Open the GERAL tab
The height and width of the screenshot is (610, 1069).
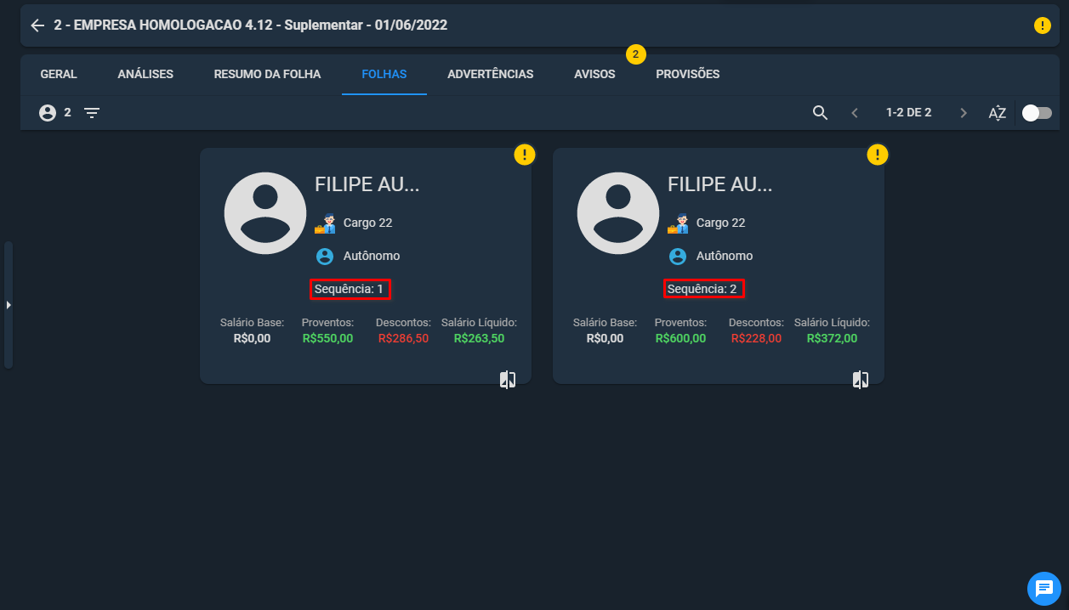click(x=59, y=74)
